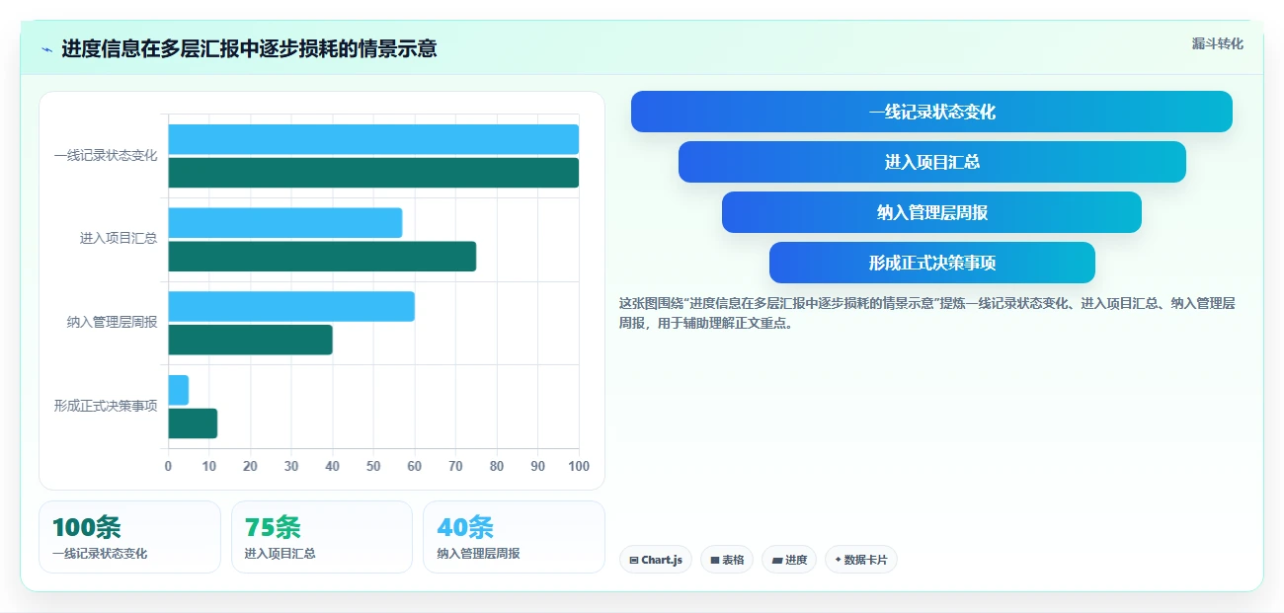Click light blue bar for 纳入管理层周报
1284x613 pixels.
tap(291, 306)
